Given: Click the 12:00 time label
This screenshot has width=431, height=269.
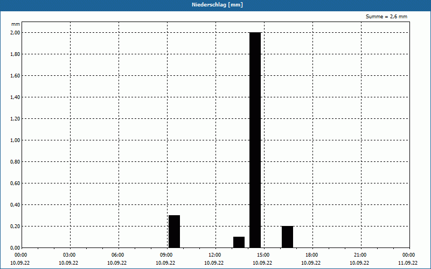Looking at the screenshot, I should pyautogui.click(x=214, y=255).
